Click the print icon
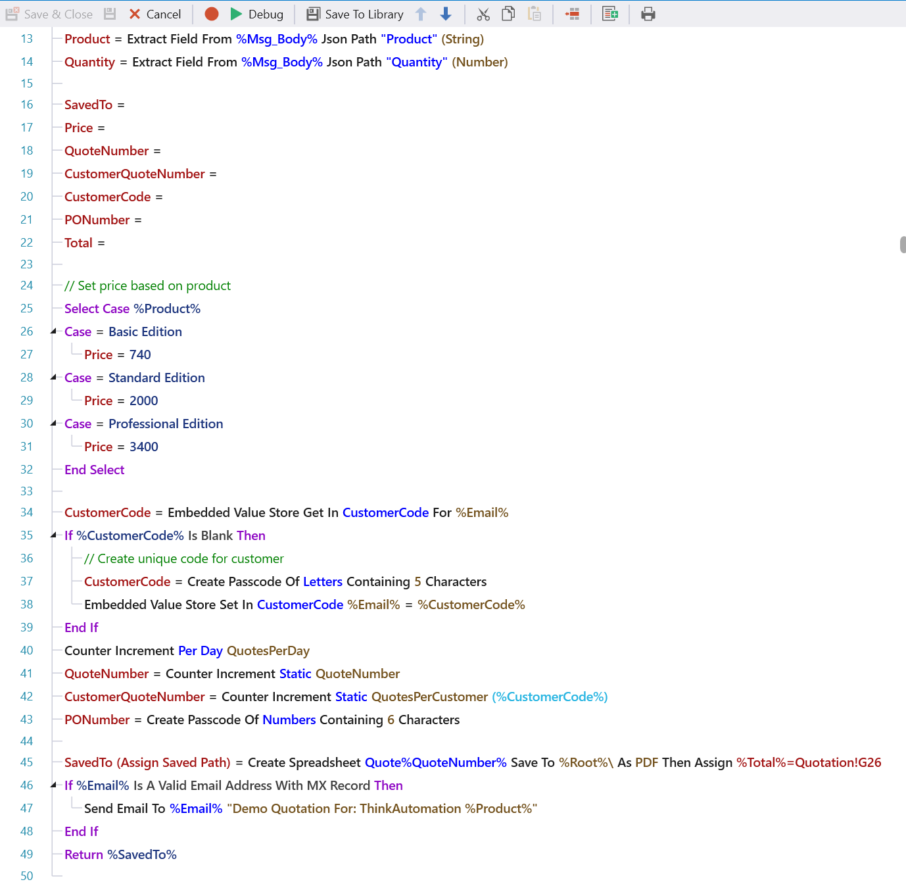 pyautogui.click(x=648, y=14)
